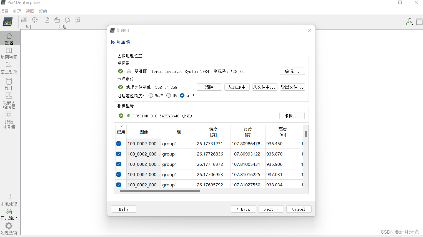This screenshot has height=237, width=423.
Task: Select the 定制 geolocation accuracy option
Action: 182,95
